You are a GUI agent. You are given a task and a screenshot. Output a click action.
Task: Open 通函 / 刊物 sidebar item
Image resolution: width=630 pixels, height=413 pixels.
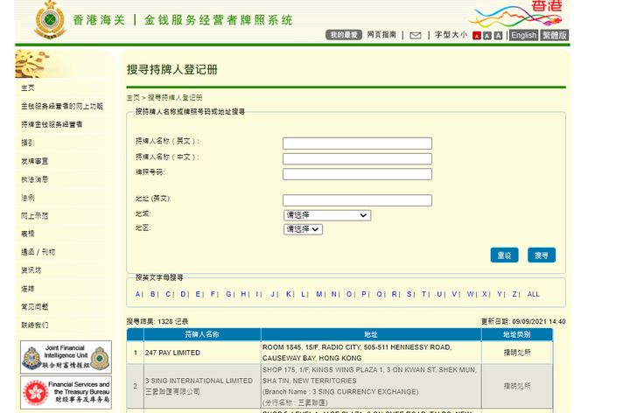tap(38, 252)
